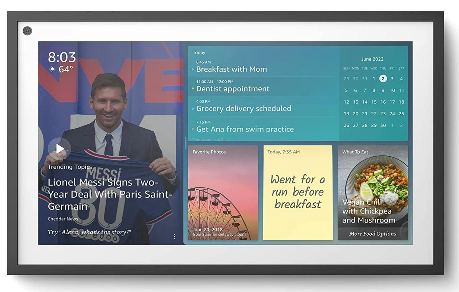Viewport: 459px width, 292px height.
Task: Tap More Food Options
Action: [x=372, y=234]
